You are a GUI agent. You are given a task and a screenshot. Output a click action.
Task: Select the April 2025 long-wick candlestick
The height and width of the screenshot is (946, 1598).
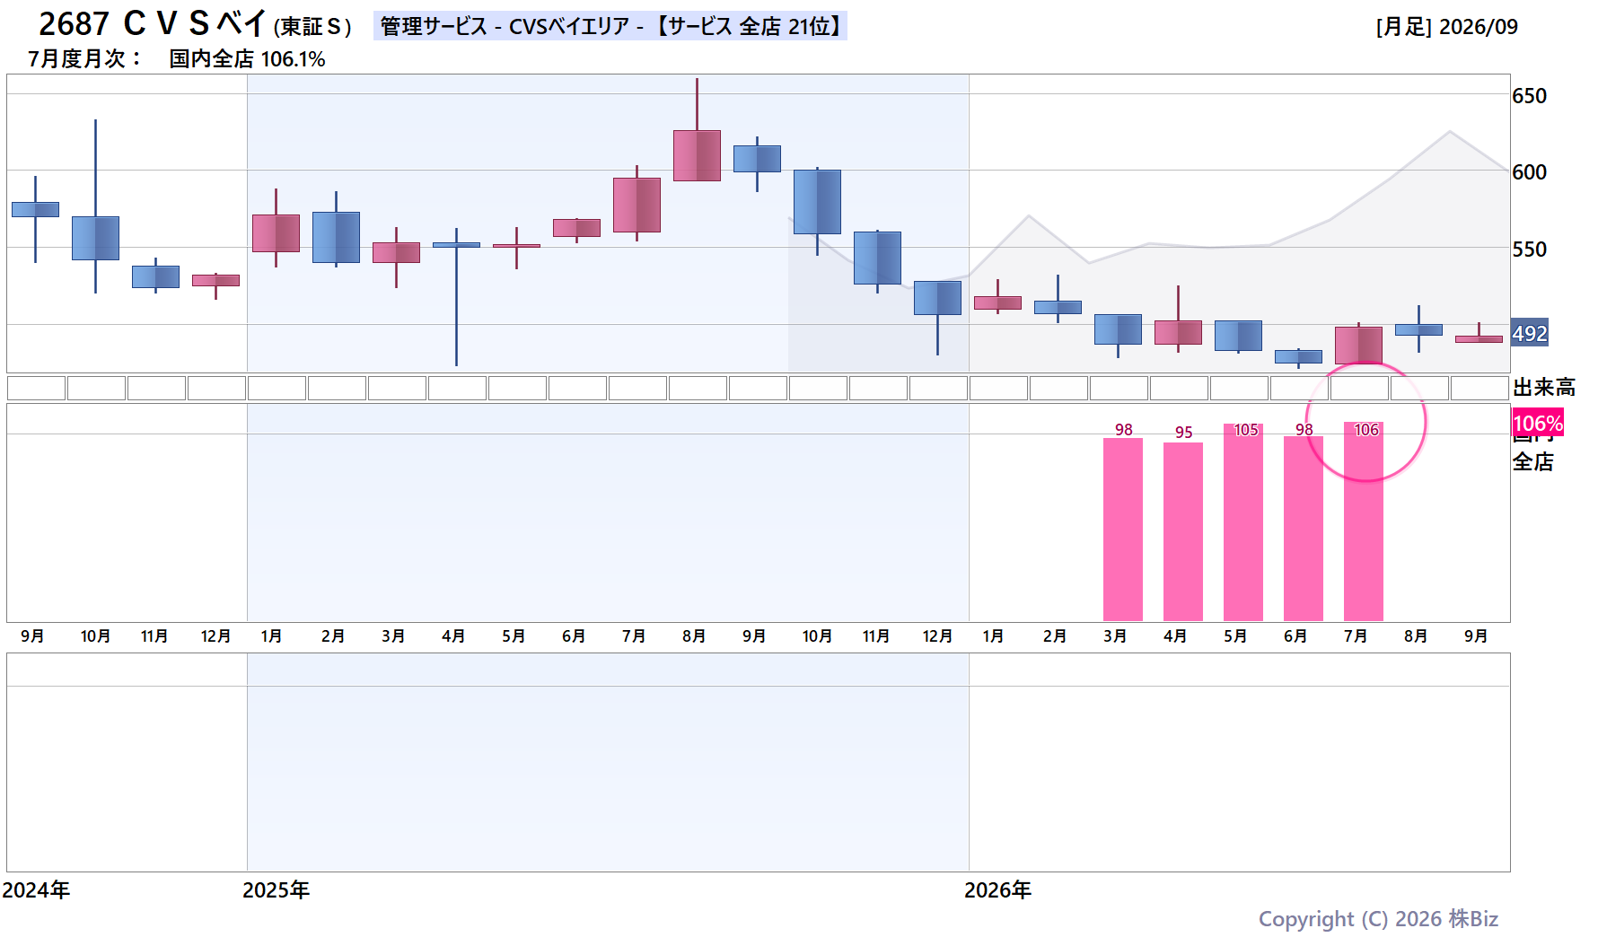tap(456, 244)
